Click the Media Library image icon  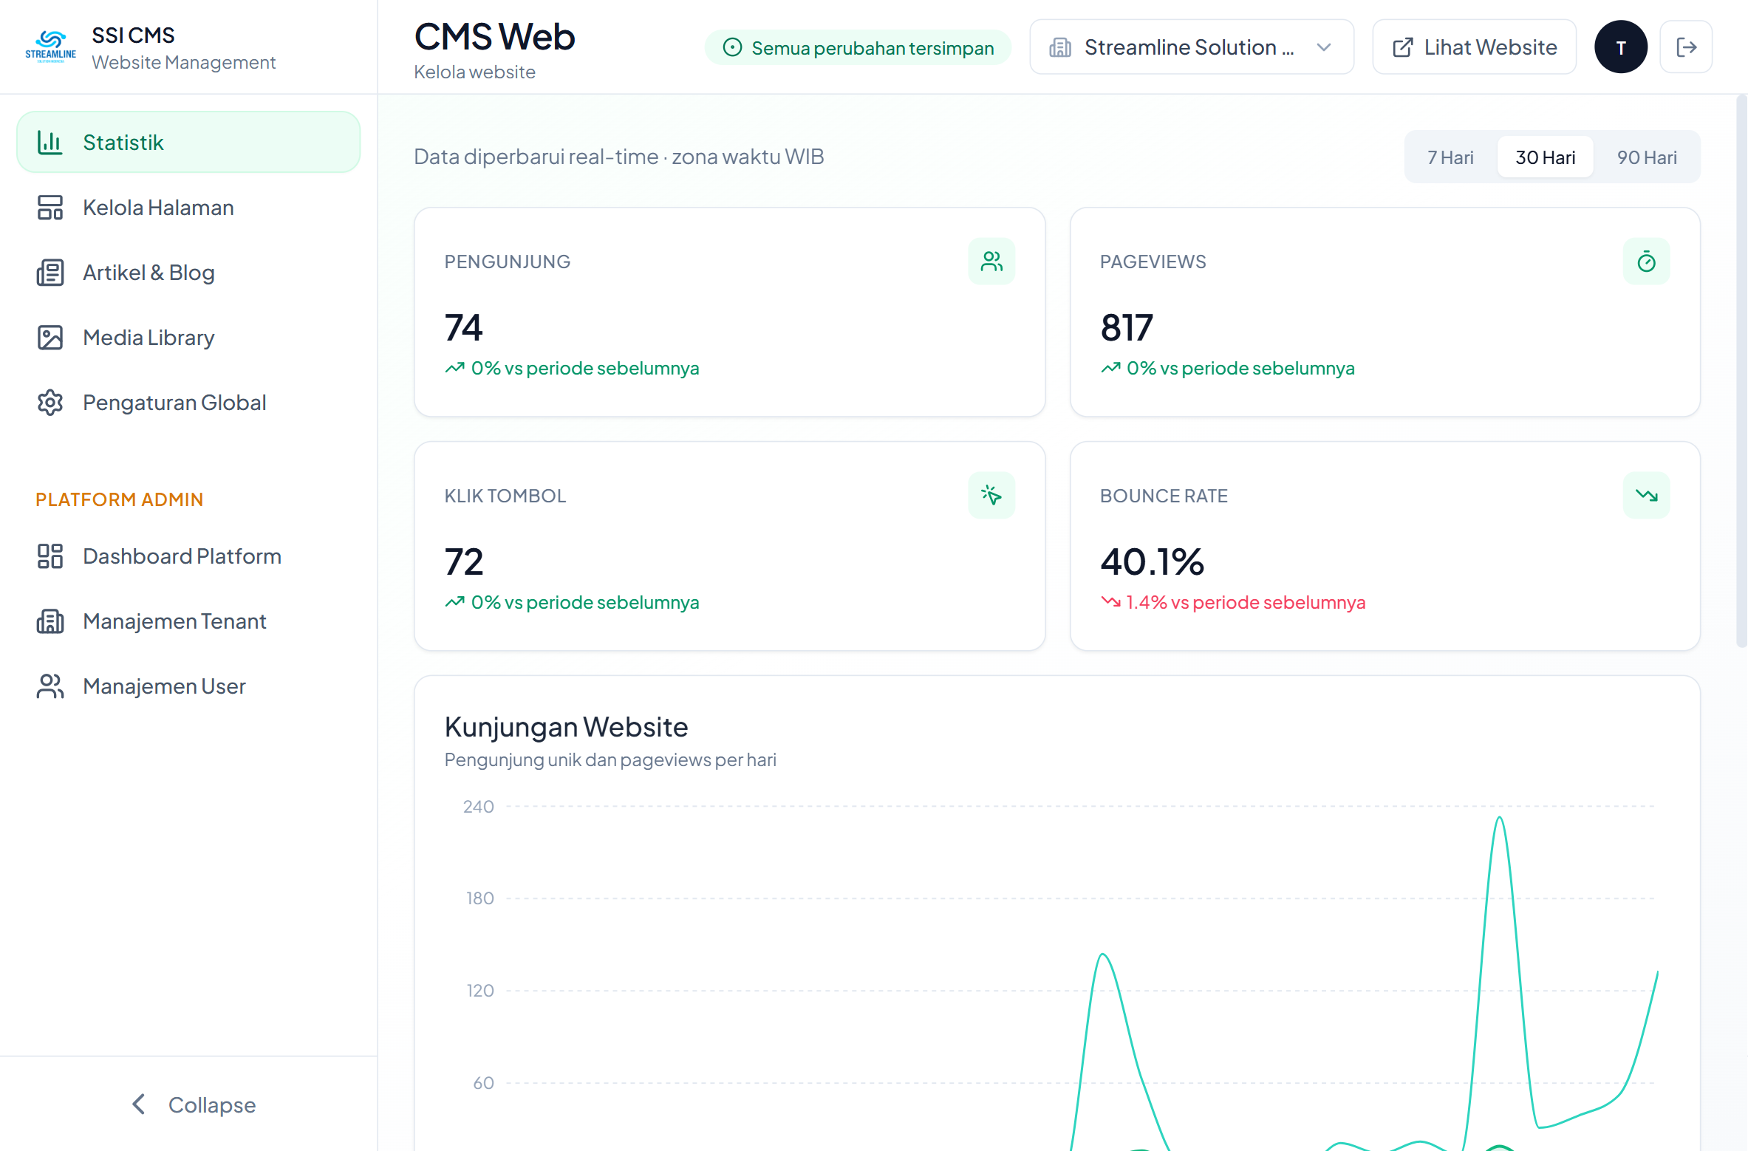[x=49, y=338]
